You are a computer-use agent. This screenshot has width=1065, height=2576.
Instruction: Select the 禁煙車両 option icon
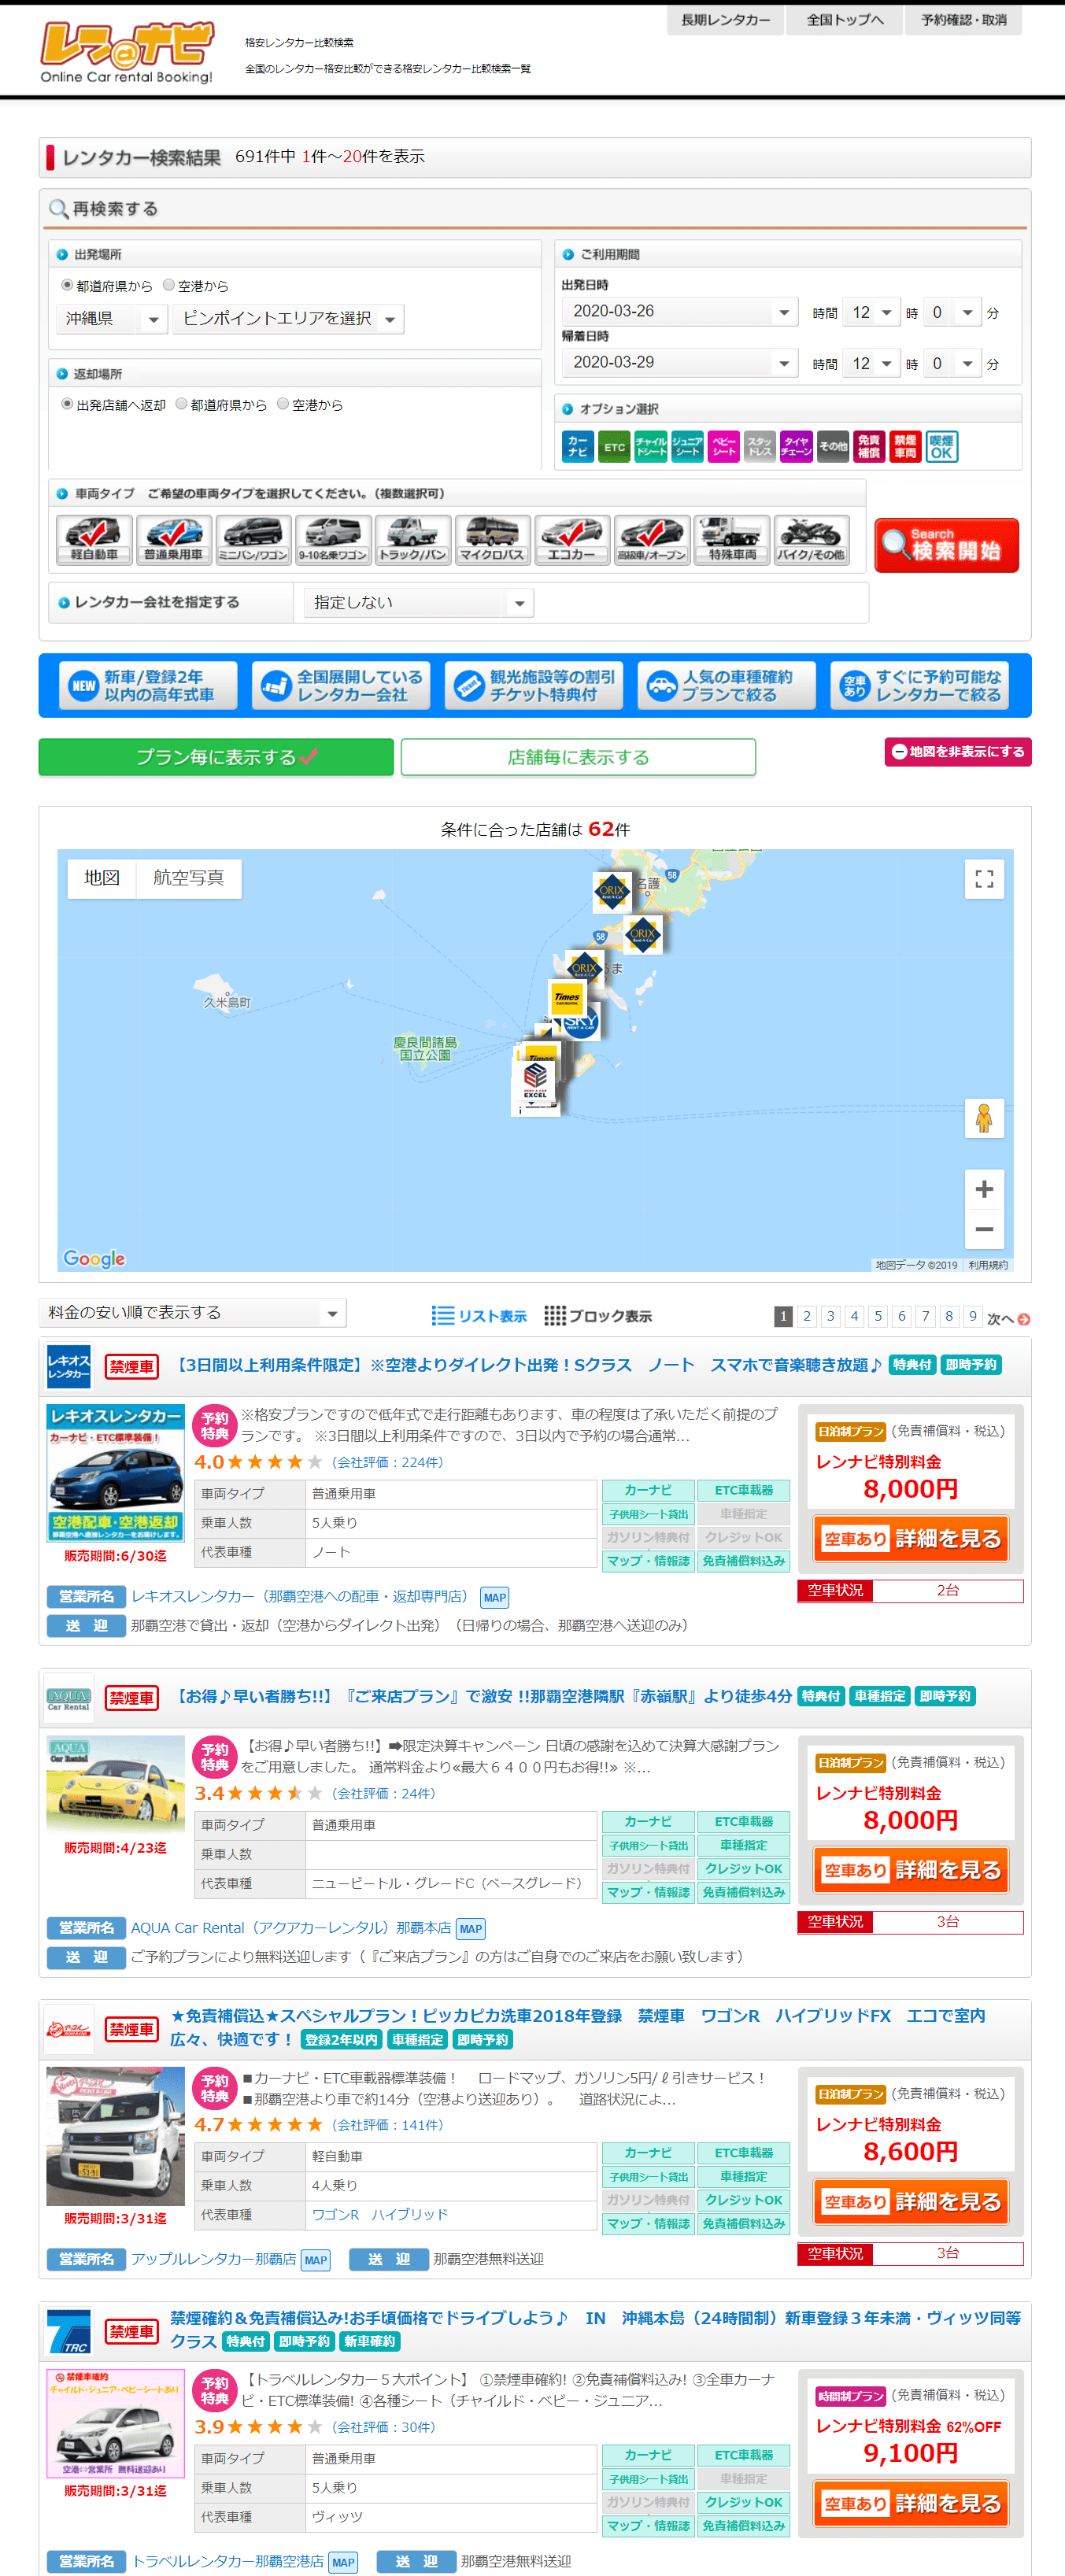905,447
